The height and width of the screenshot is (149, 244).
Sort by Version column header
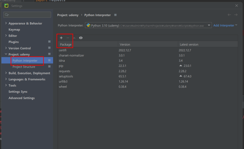pos(148,44)
